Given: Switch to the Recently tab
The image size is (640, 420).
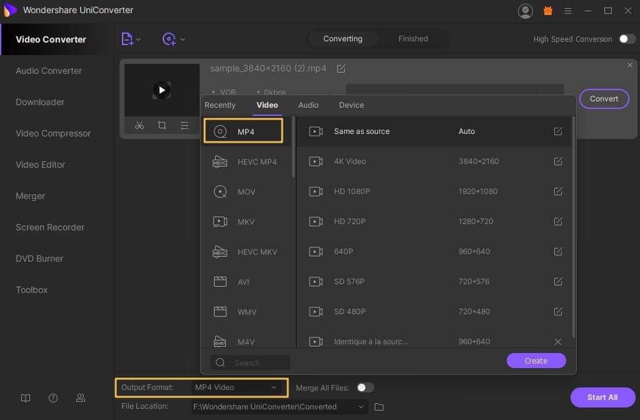Looking at the screenshot, I should (x=220, y=105).
